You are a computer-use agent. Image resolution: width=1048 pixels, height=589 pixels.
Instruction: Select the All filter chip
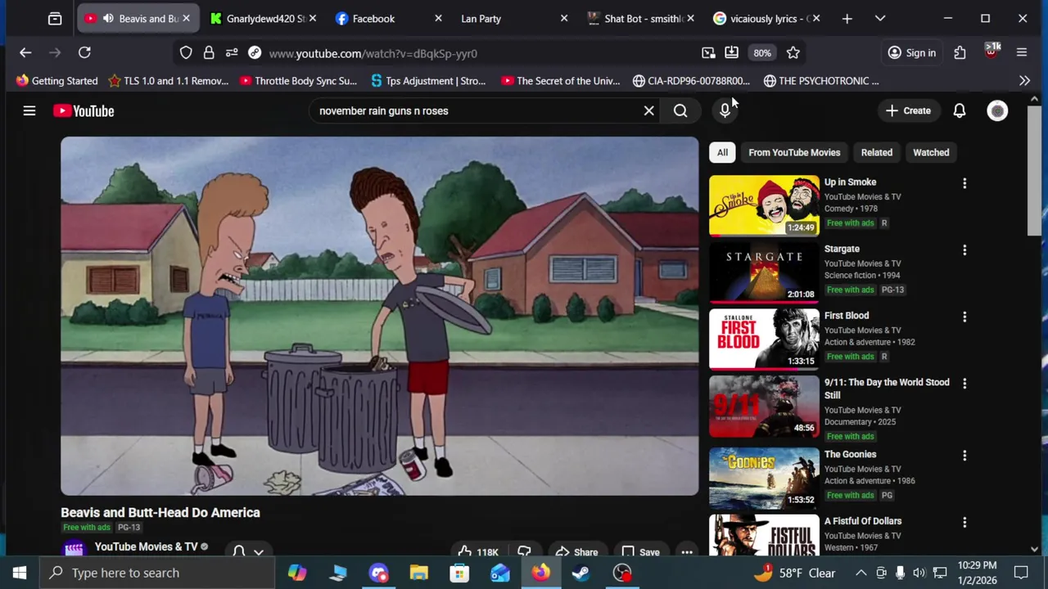pyautogui.click(x=722, y=152)
